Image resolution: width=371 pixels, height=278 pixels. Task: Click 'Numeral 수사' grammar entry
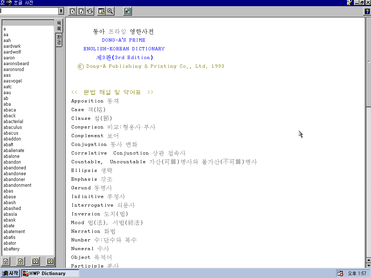(x=90, y=249)
